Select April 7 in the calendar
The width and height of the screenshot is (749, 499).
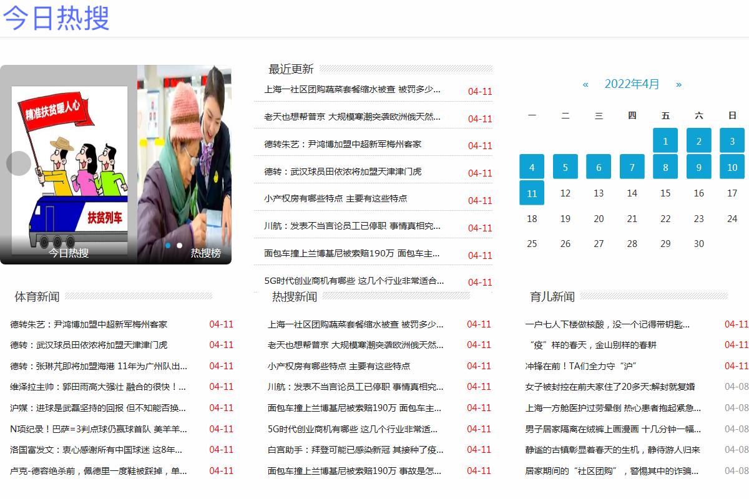pyautogui.click(x=632, y=167)
